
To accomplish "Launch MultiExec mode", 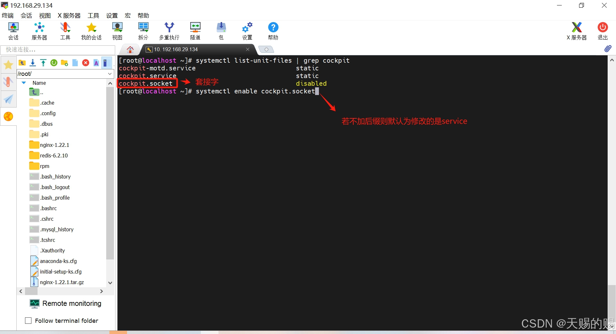I will pyautogui.click(x=169, y=30).
